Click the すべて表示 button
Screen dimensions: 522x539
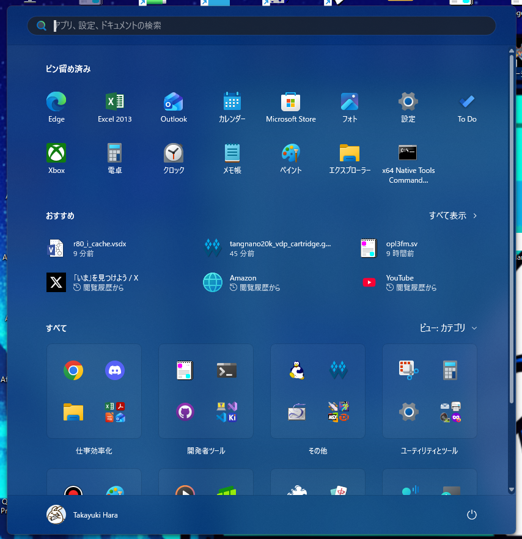tap(452, 216)
